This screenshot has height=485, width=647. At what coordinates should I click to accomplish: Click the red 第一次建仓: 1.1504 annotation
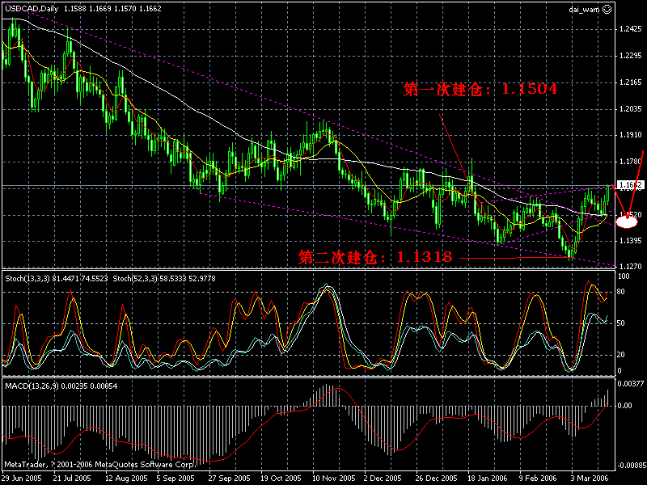click(x=480, y=89)
